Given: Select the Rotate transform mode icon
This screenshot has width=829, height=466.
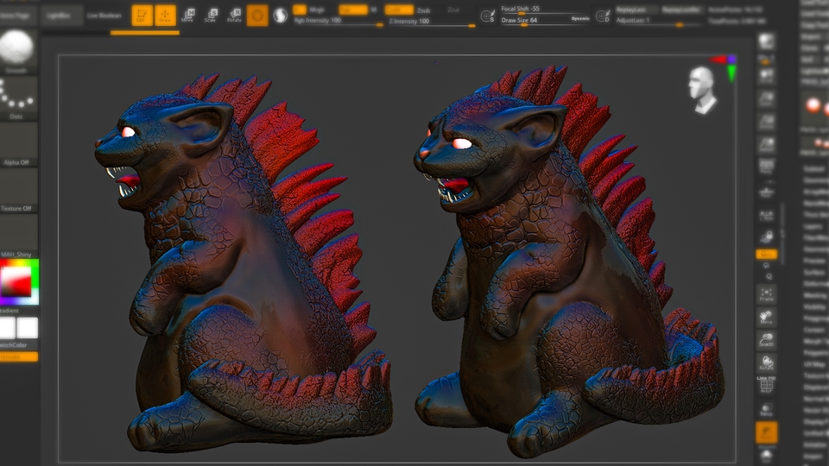Looking at the screenshot, I should 234,15.
